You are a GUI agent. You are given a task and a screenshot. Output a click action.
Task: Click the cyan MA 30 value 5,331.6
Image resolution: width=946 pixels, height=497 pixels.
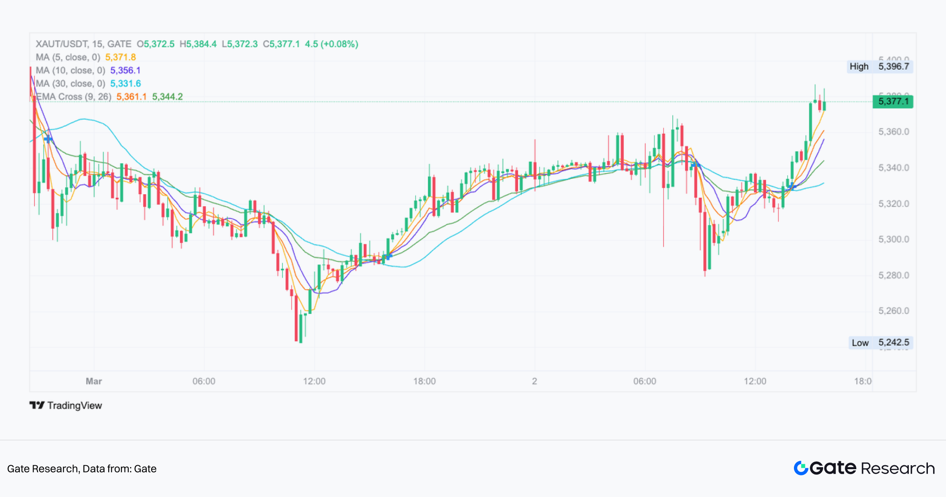[125, 84]
